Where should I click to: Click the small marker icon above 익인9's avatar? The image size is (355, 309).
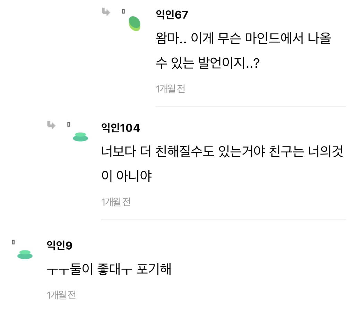[14, 242]
